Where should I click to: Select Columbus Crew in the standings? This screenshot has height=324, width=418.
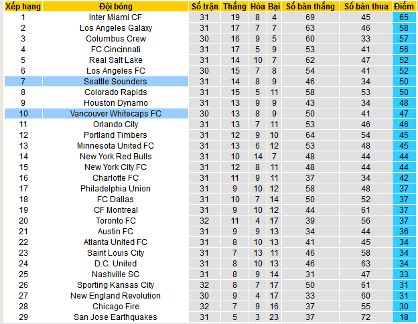click(115, 38)
